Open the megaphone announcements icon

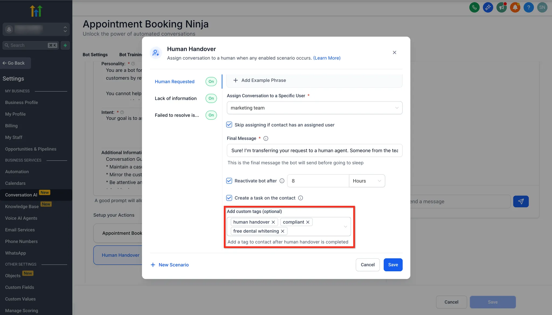click(502, 7)
